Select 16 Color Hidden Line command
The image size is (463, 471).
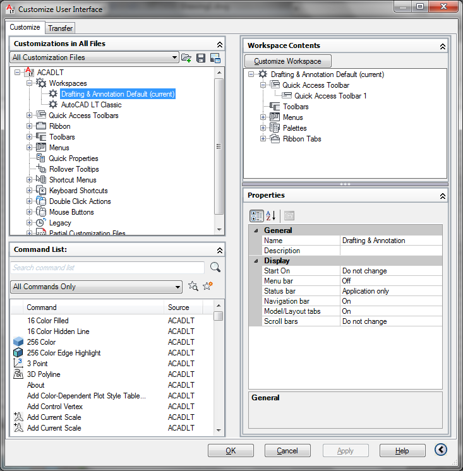pos(112,331)
